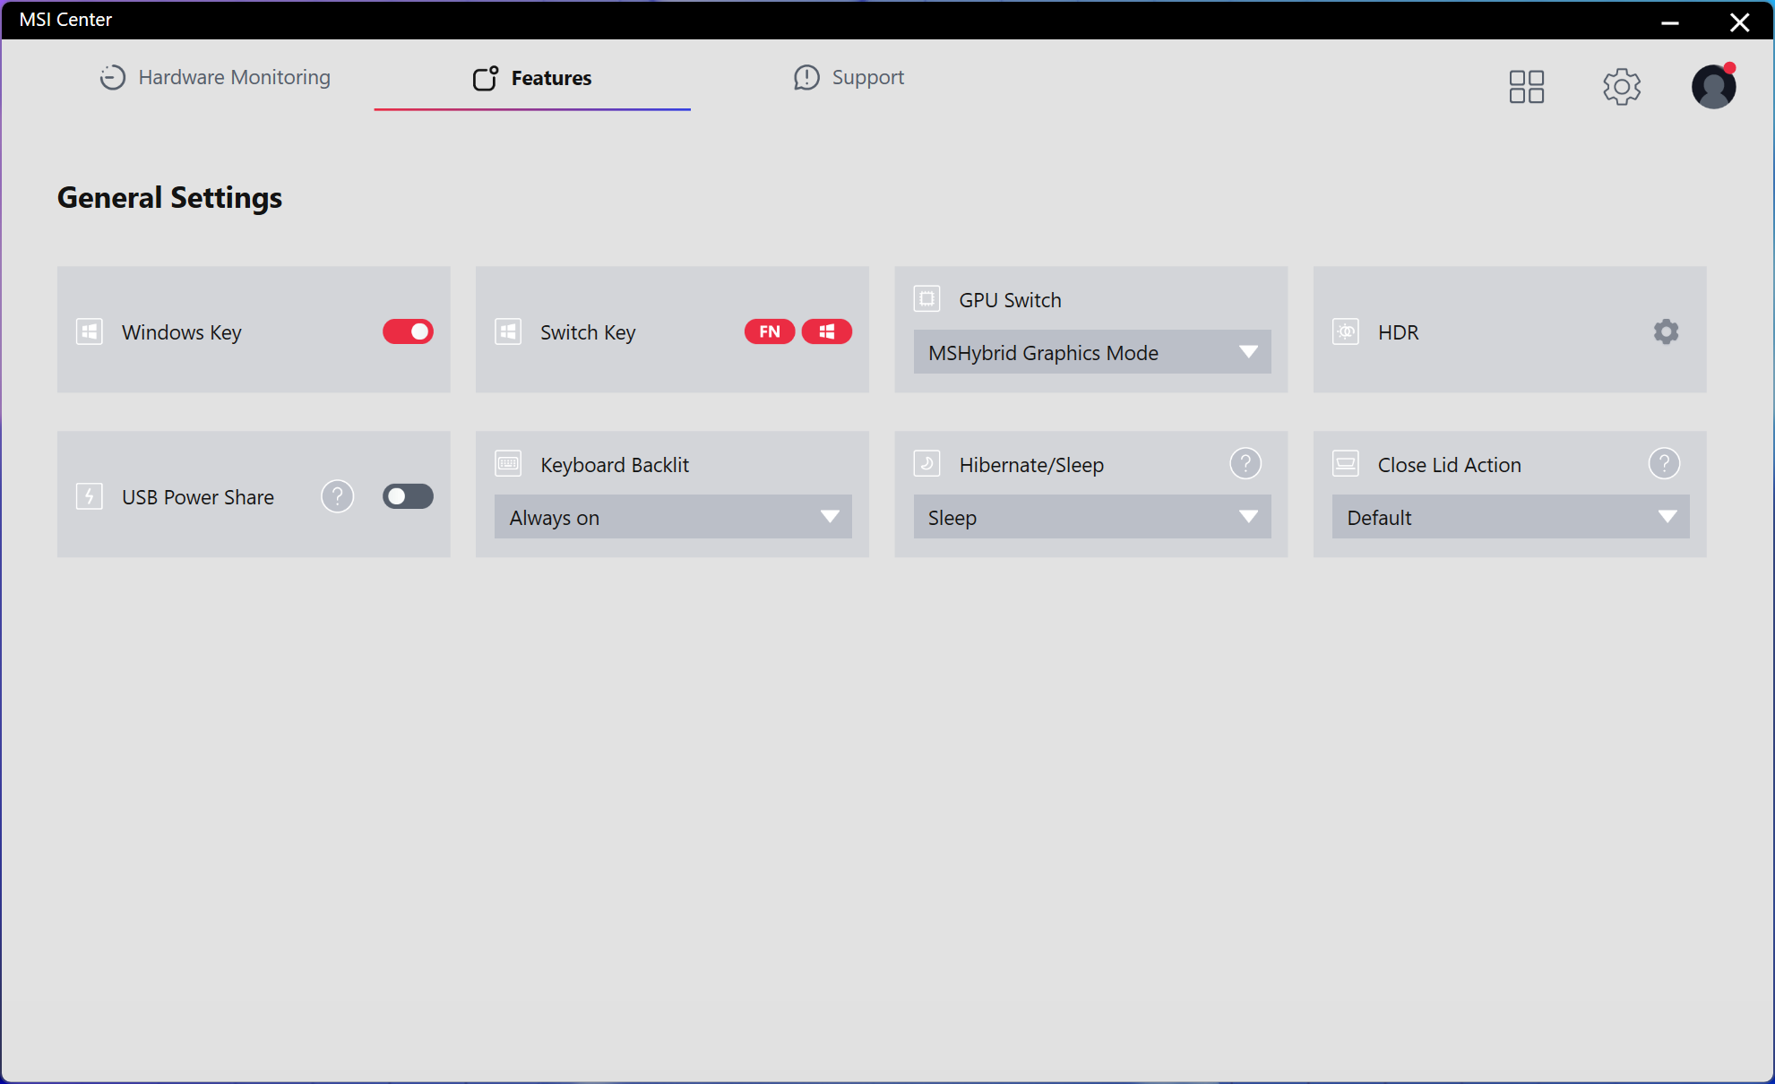Image resolution: width=1775 pixels, height=1084 pixels.
Task: Show help for USB Power Share
Action: [337, 496]
